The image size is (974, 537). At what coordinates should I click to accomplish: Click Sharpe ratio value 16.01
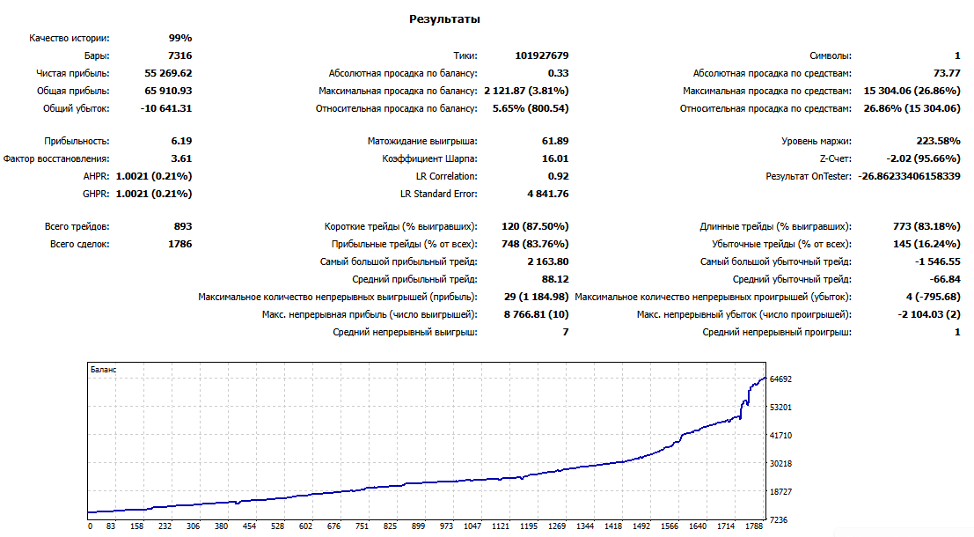click(555, 158)
